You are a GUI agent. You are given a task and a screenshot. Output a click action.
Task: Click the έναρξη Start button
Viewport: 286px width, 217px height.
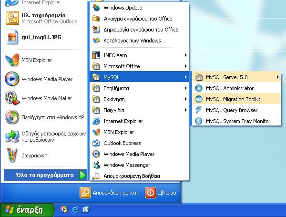[x=27, y=210]
